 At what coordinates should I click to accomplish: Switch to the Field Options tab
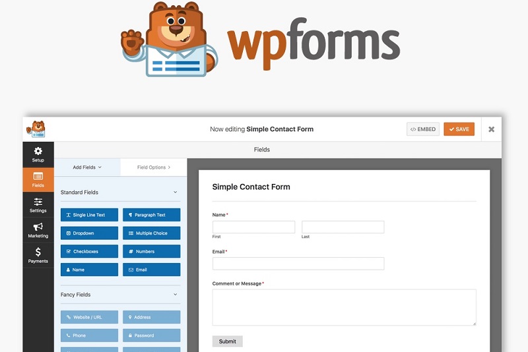click(154, 167)
